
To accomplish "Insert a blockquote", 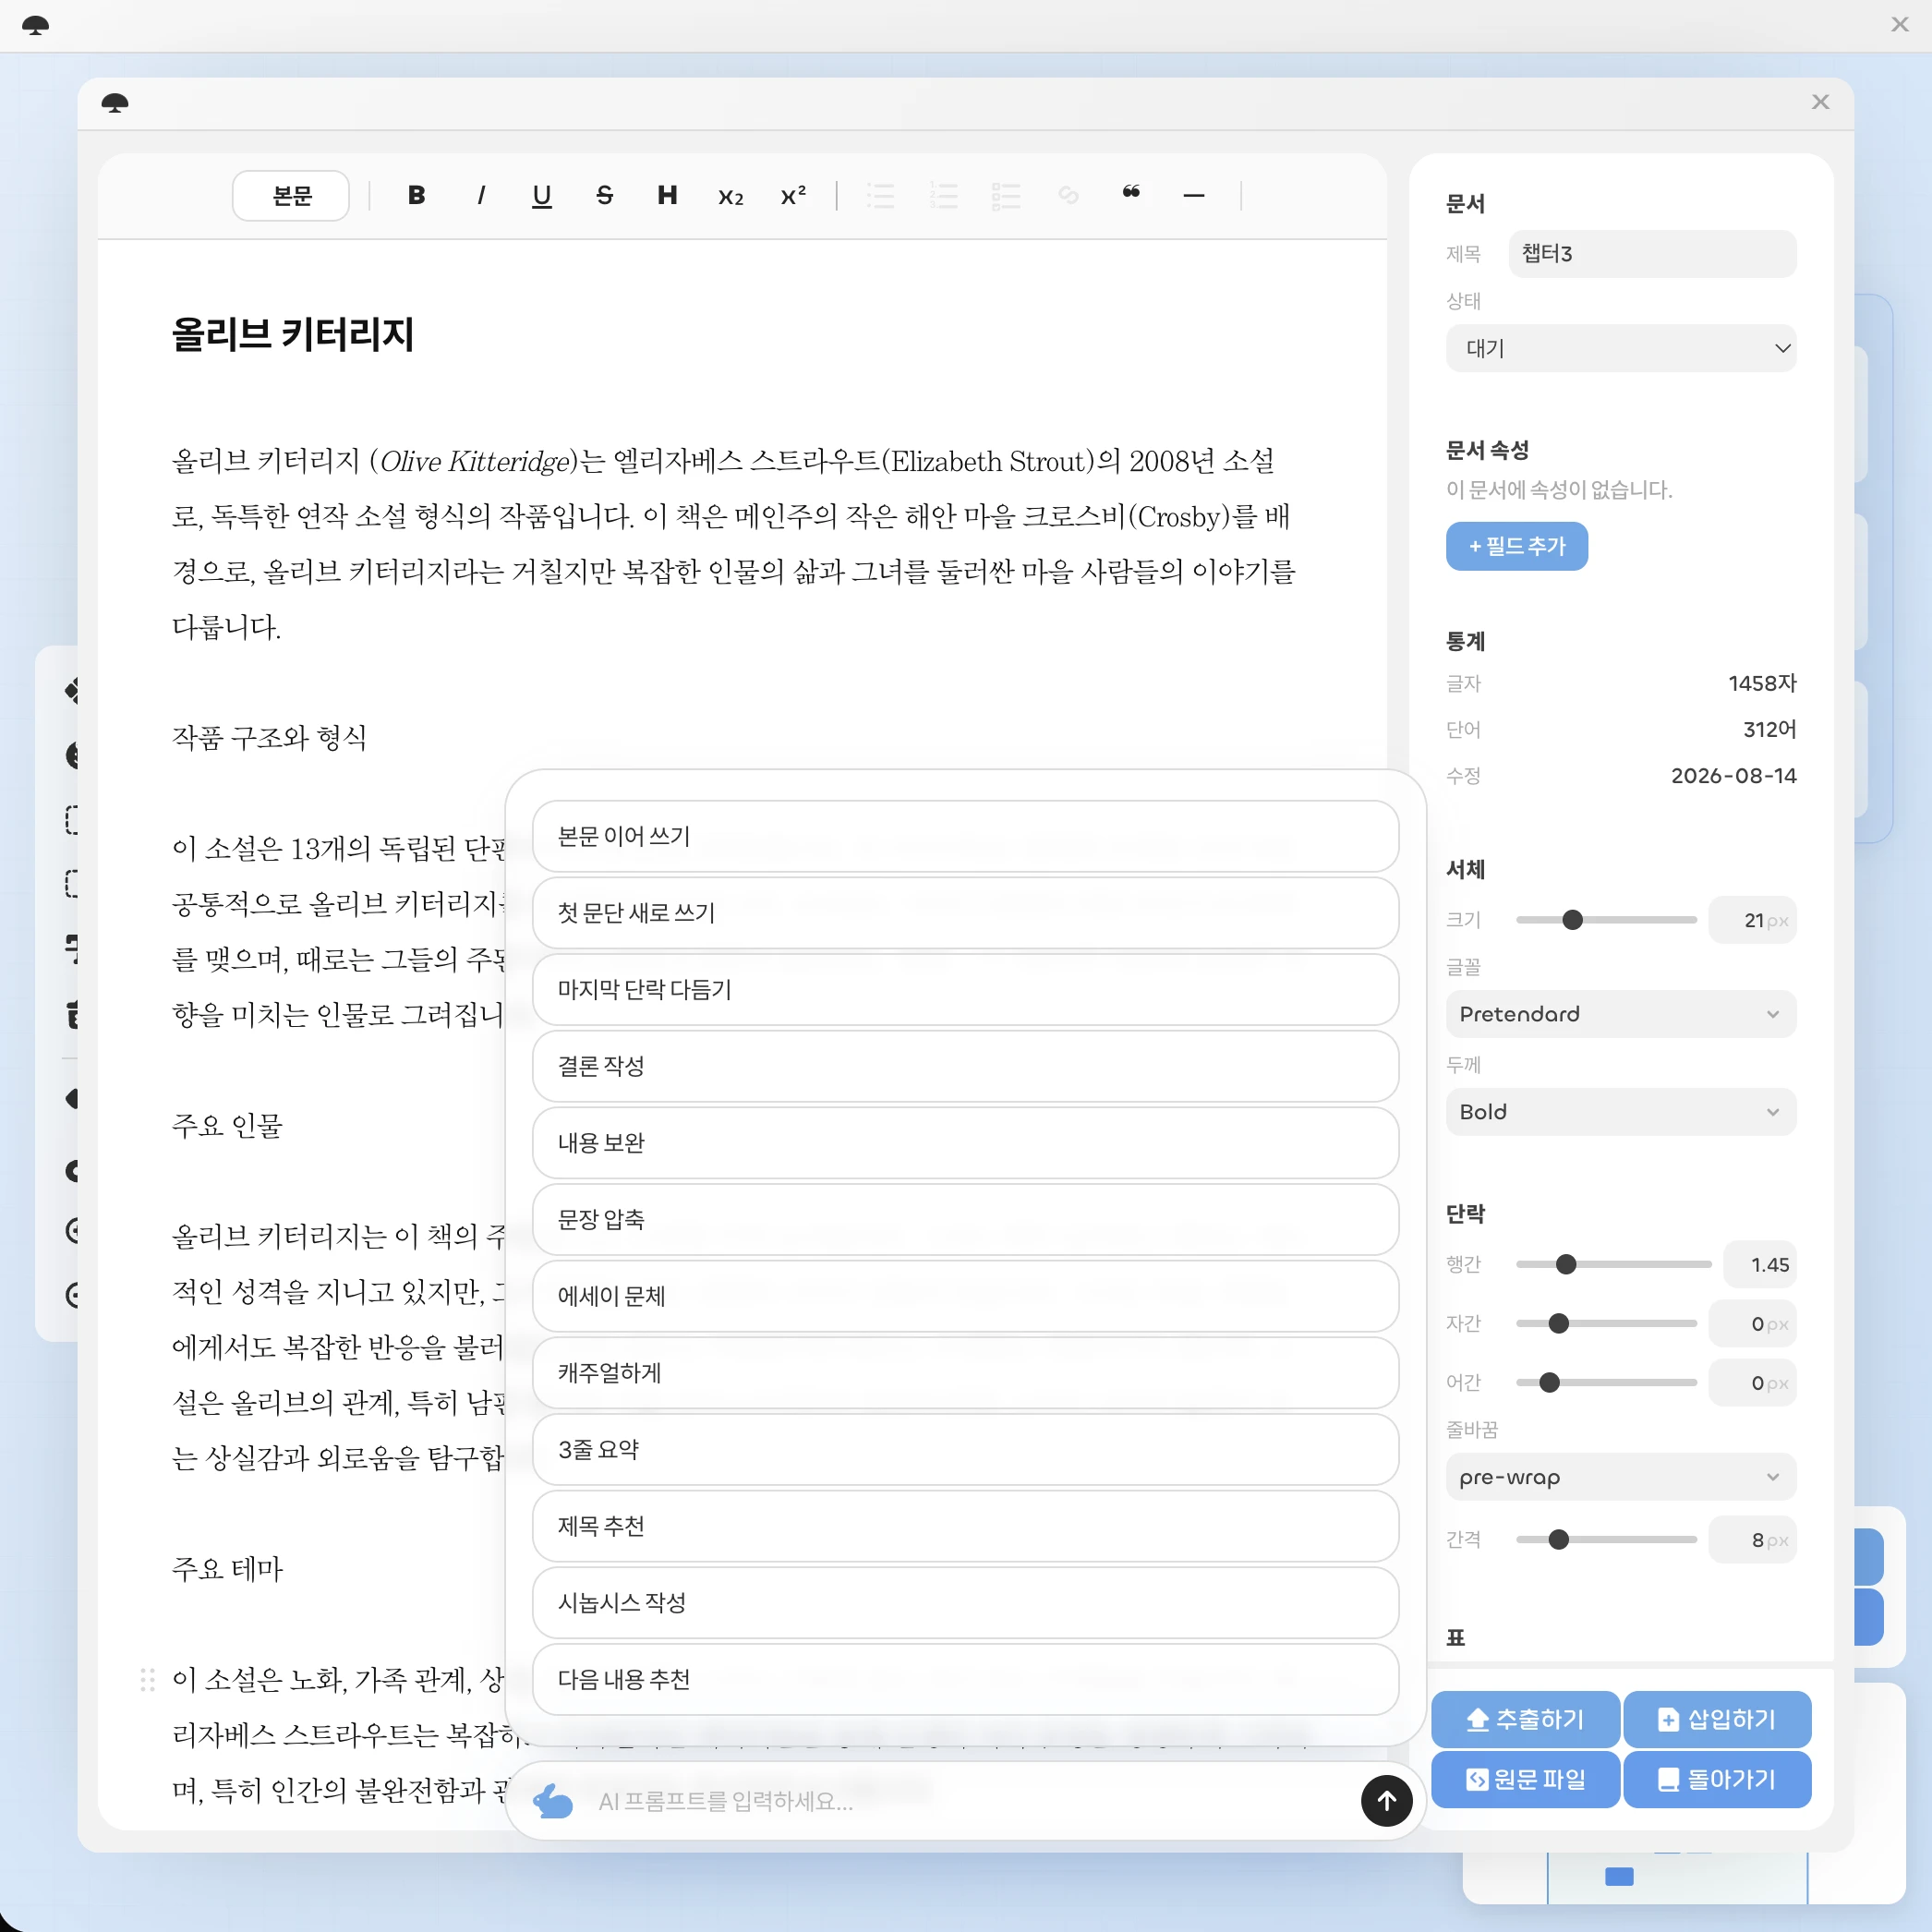I will click(1131, 195).
